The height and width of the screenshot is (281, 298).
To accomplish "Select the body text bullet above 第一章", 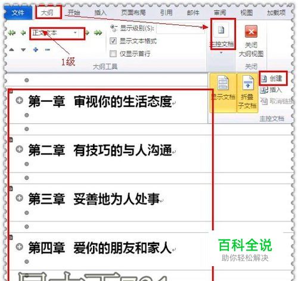I will click(27, 80).
